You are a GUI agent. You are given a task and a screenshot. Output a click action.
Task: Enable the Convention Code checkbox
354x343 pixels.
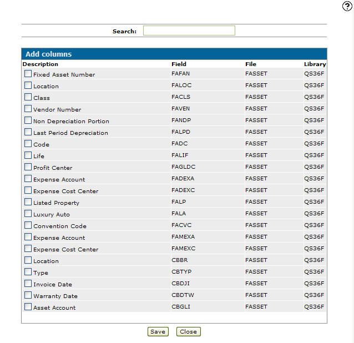28,225
